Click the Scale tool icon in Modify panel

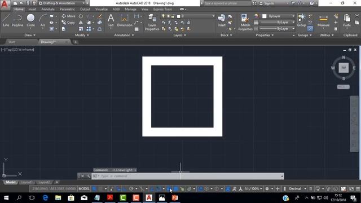(81, 29)
